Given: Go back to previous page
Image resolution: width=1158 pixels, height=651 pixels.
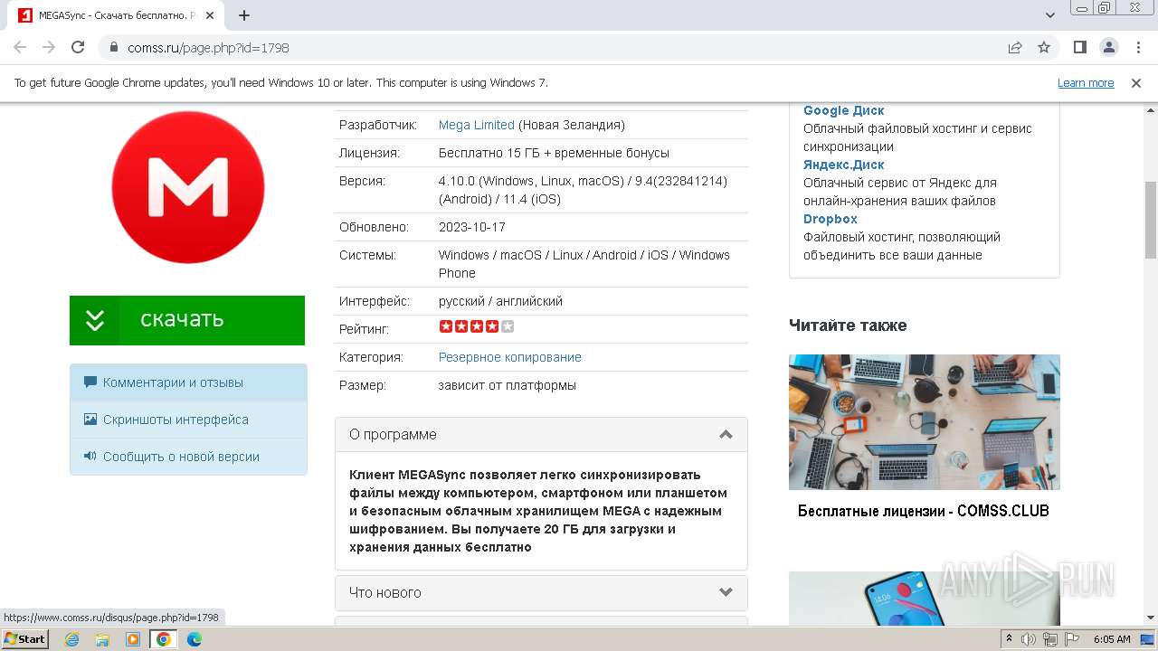Looking at the screenshot, I should tap(20, 47).
